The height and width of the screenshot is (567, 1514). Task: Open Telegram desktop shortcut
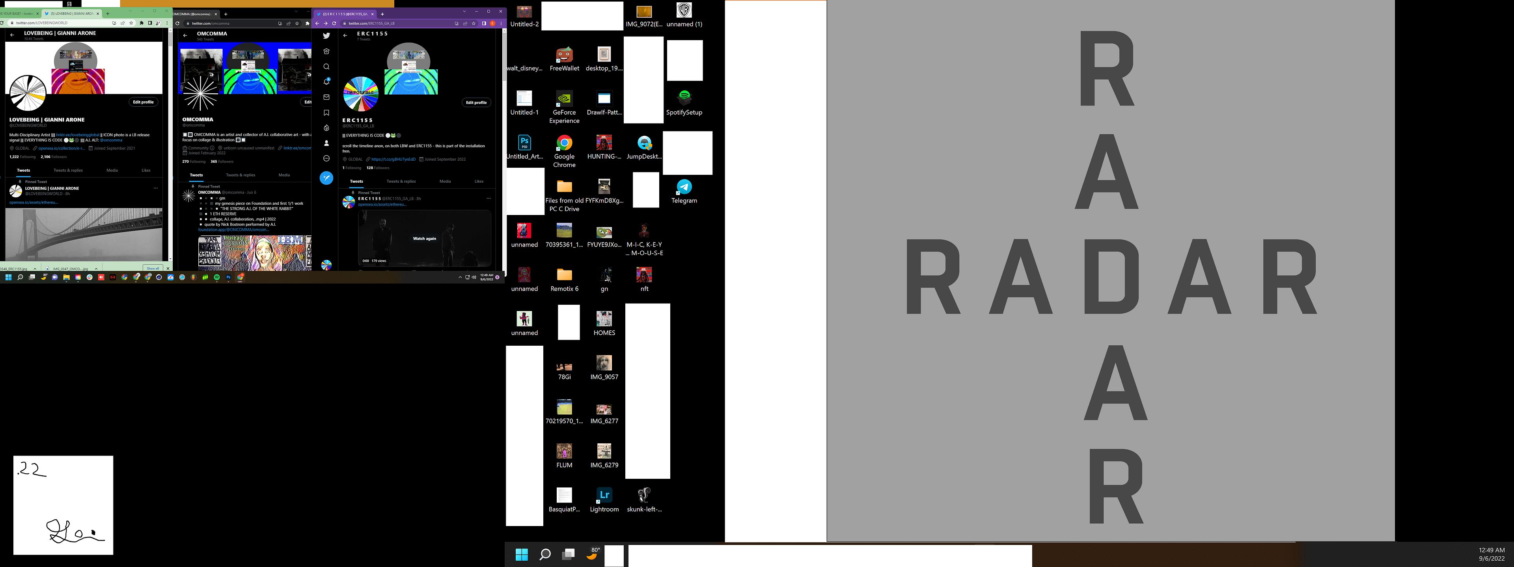click(684, 187)
